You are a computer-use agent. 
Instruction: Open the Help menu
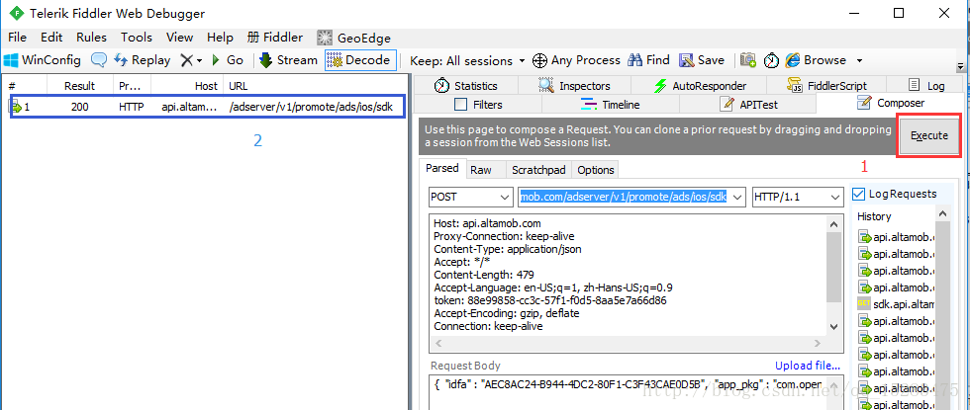pyautogui.click(x=220, y=38)
